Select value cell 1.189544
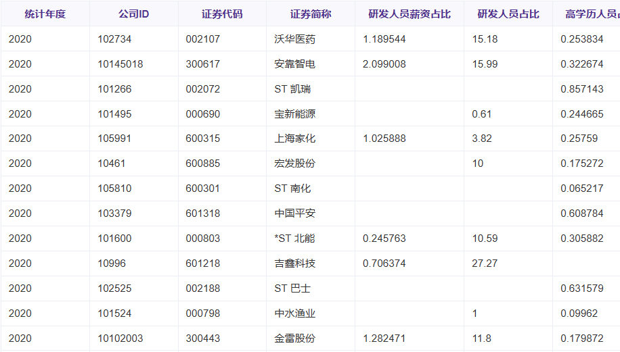Viewport: 620px width, 352px height. click(x=409, y=39)
